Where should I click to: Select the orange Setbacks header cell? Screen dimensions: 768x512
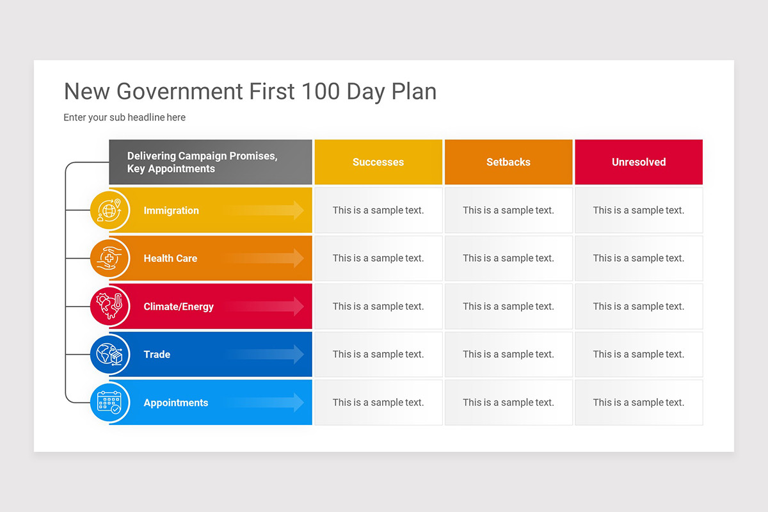pyautogui.click(x=508, y=162)
